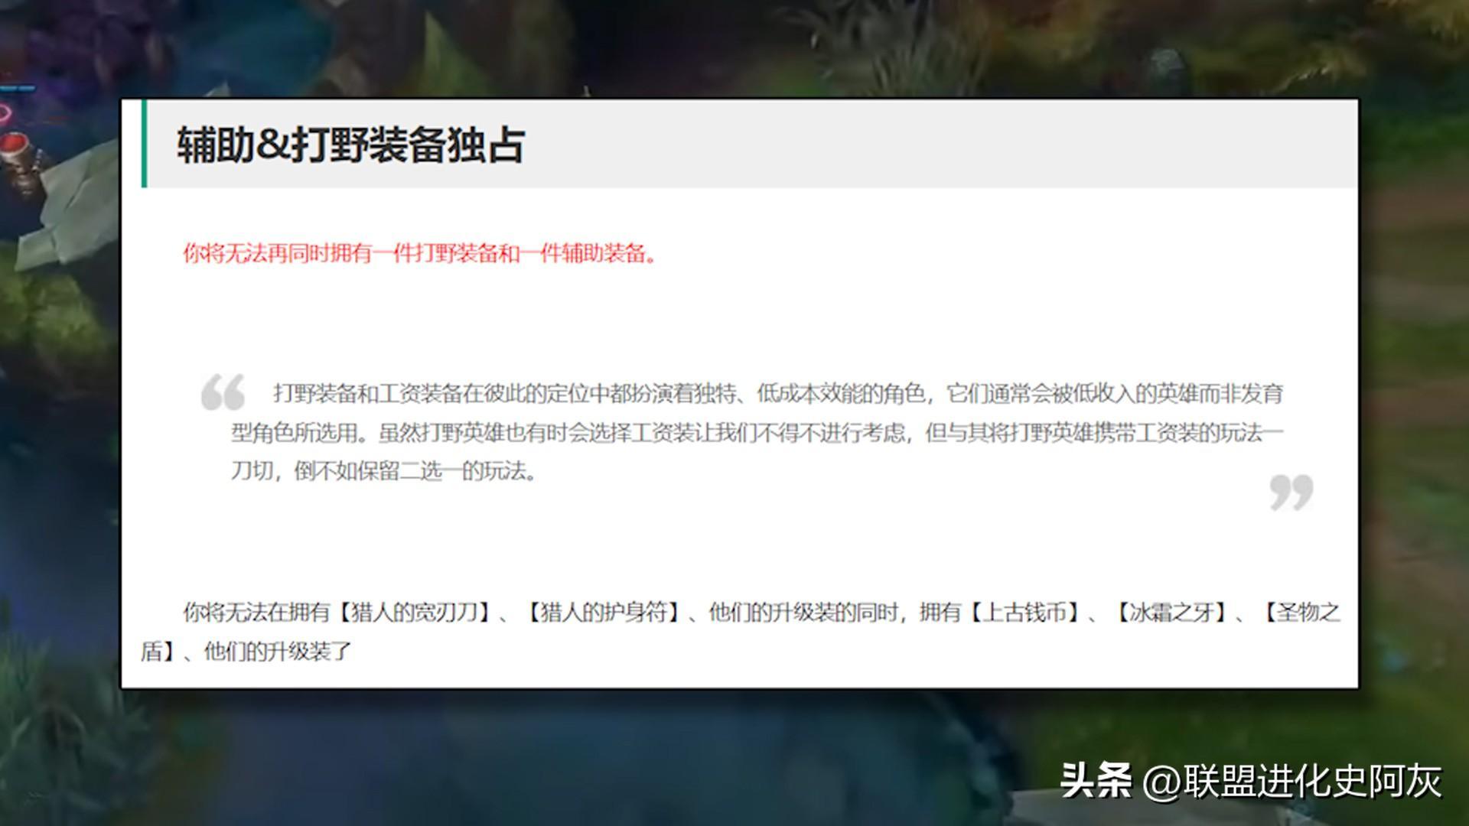Image resolution: width=1469 pixels, height=826 pixels.
Task: Click the quote line starting 打野装备和工资装备
Action: [x=777, y=394]
